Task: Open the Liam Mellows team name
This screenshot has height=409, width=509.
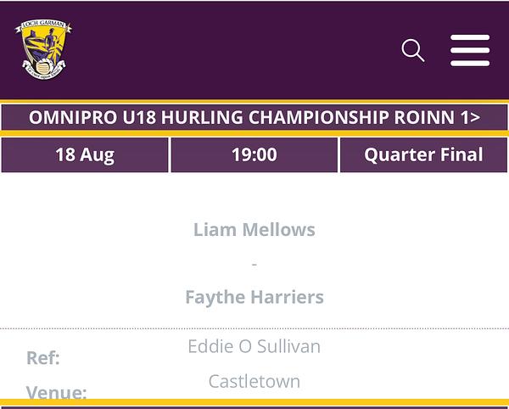Action: click(x=255, y=230)
